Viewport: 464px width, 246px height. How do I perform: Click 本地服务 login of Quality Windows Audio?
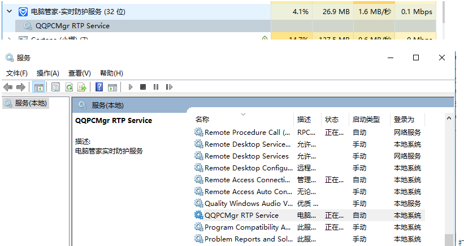pos(407,204)
